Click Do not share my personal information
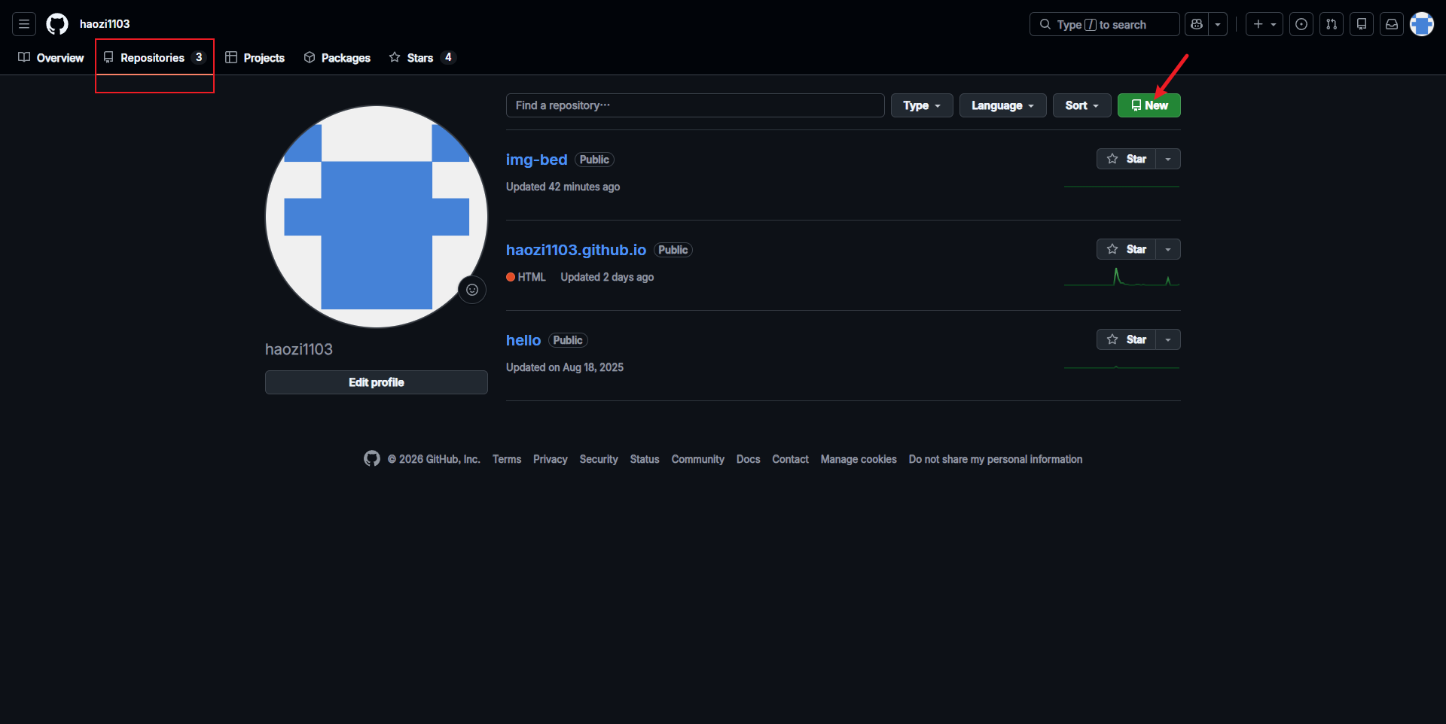 coord(996,459)
